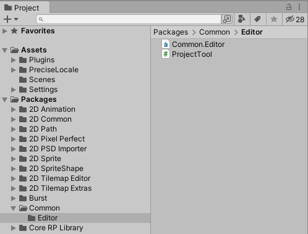Select the 2D PSD Importer label
Screen dimensions: 308x234
coord(58,149)
